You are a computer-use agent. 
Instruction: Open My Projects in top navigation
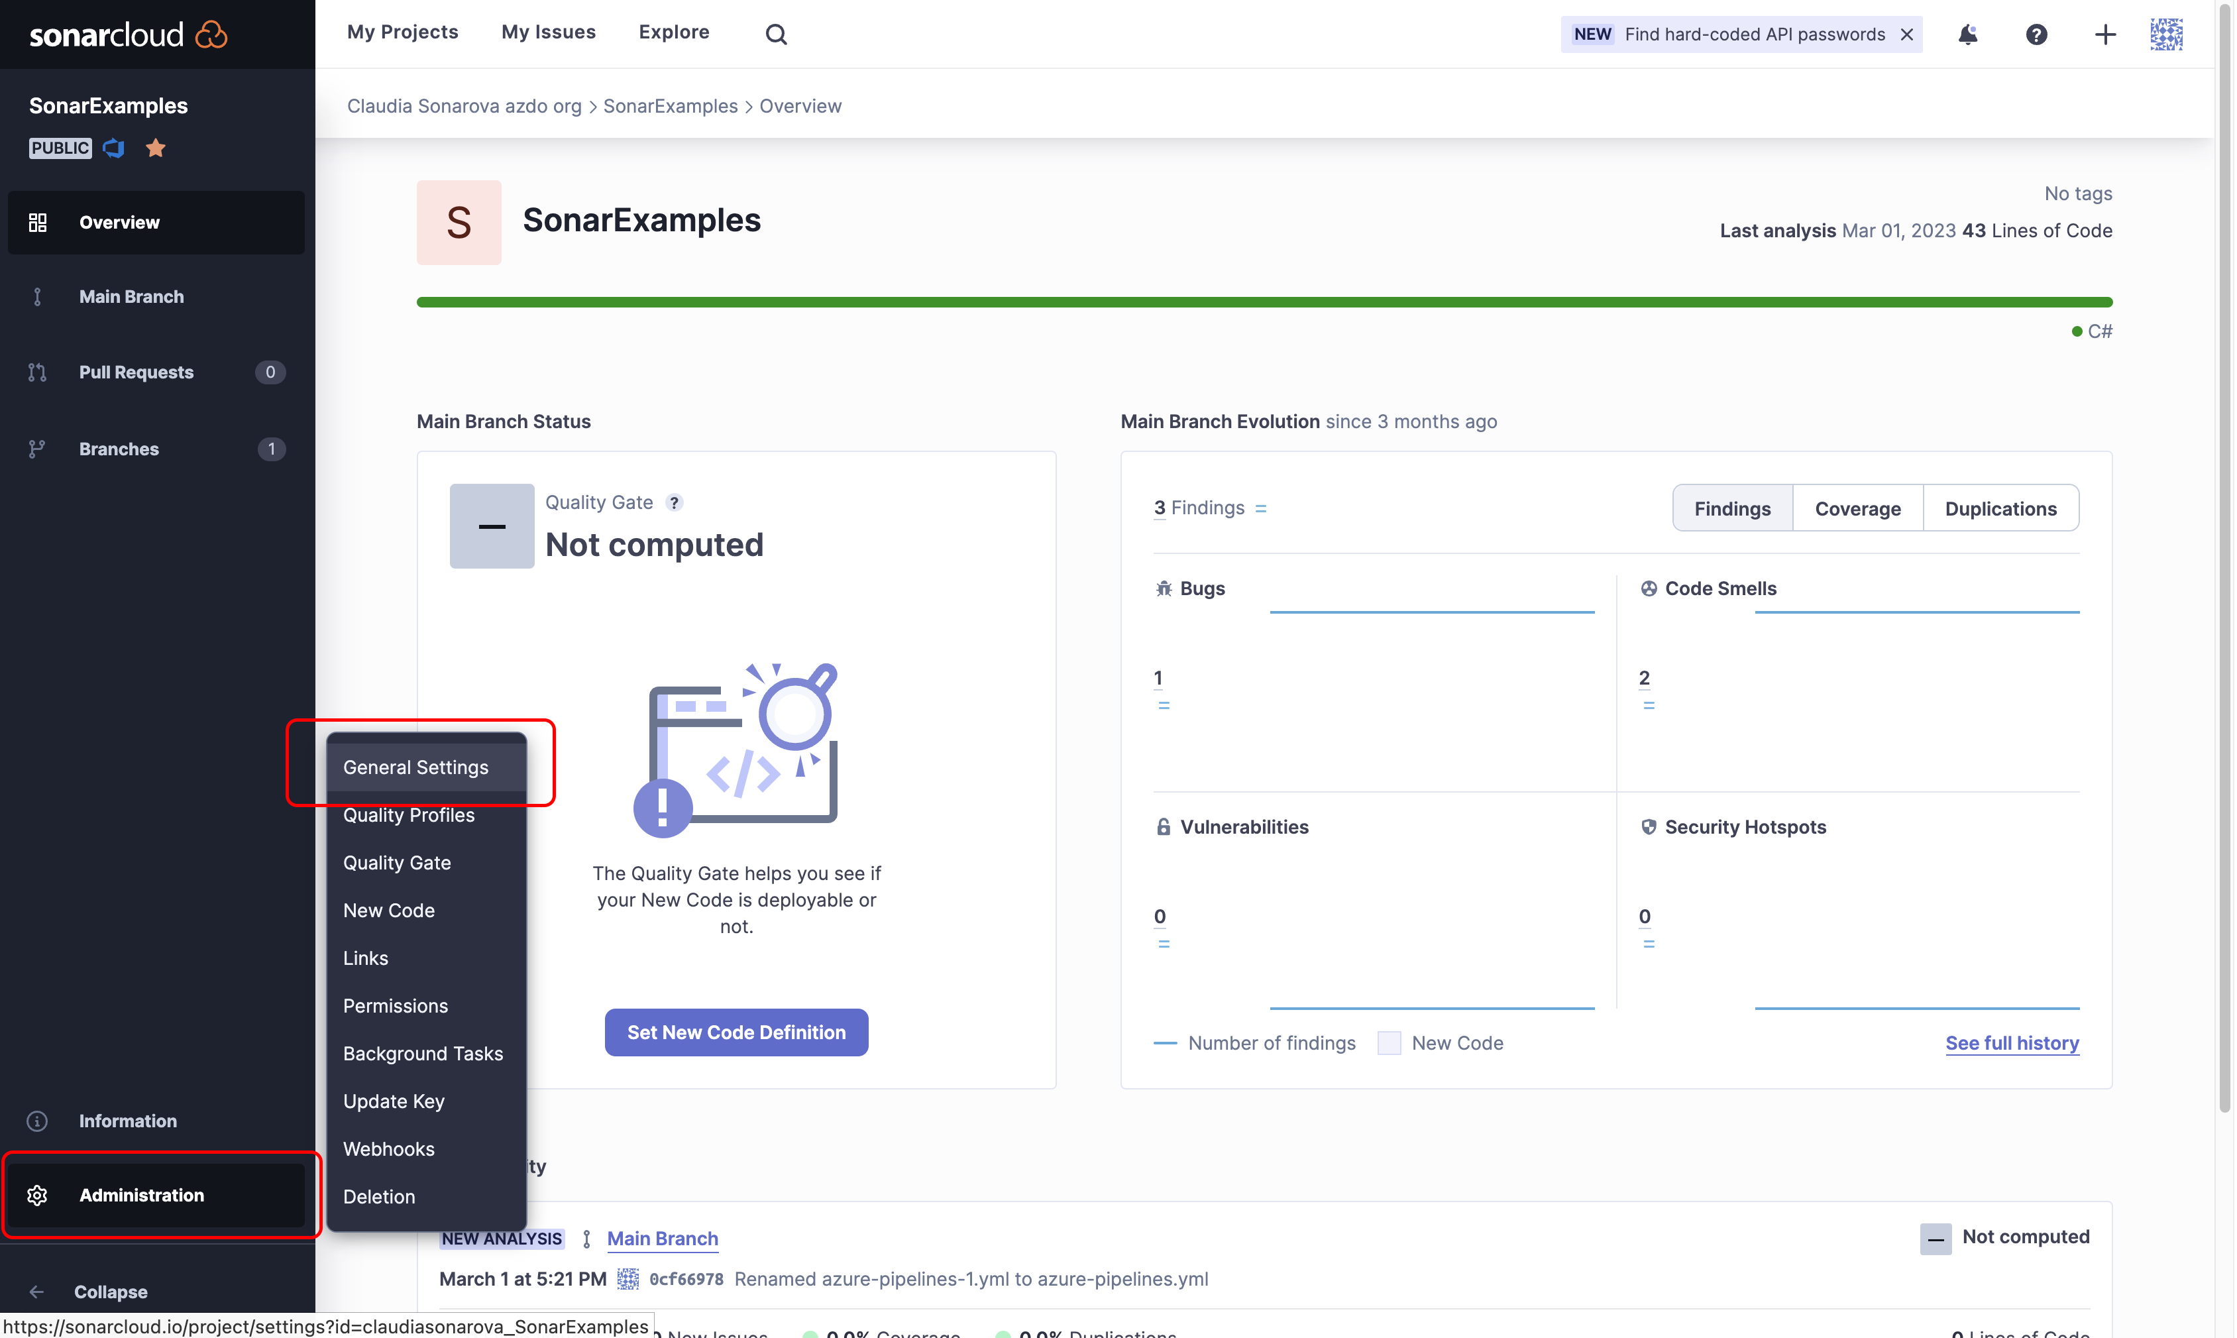403,32
